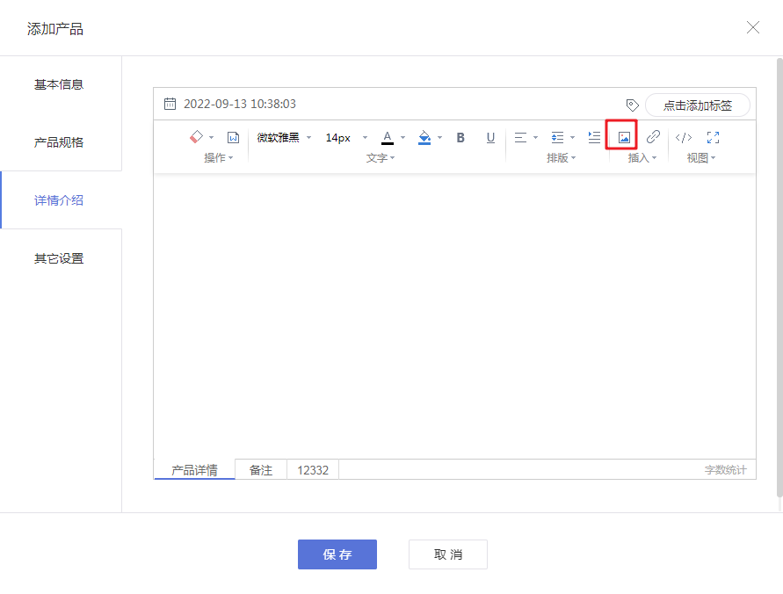Click the text alignment icon
Image resolution: width=783 pixels, height=594 pixels.
(x=520, y=137)
